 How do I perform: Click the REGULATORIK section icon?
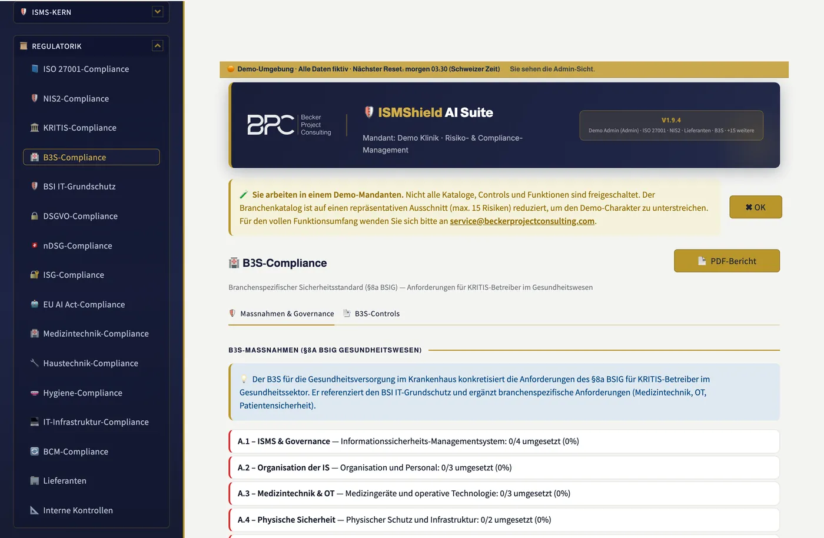pyautogui.click(x=24, y=46)
